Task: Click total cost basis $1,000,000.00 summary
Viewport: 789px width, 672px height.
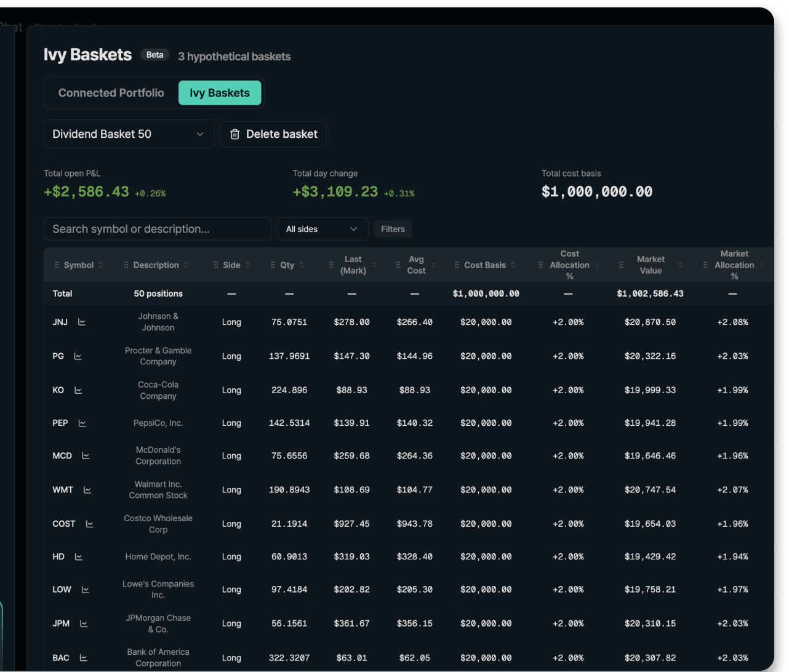Action: coord(597,192)
